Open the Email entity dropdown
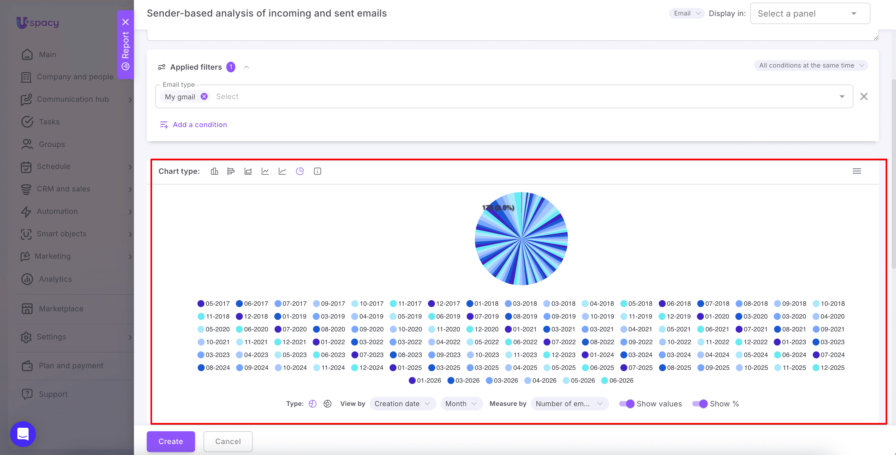This screenshot has height=455, width=896. point(687,13)
